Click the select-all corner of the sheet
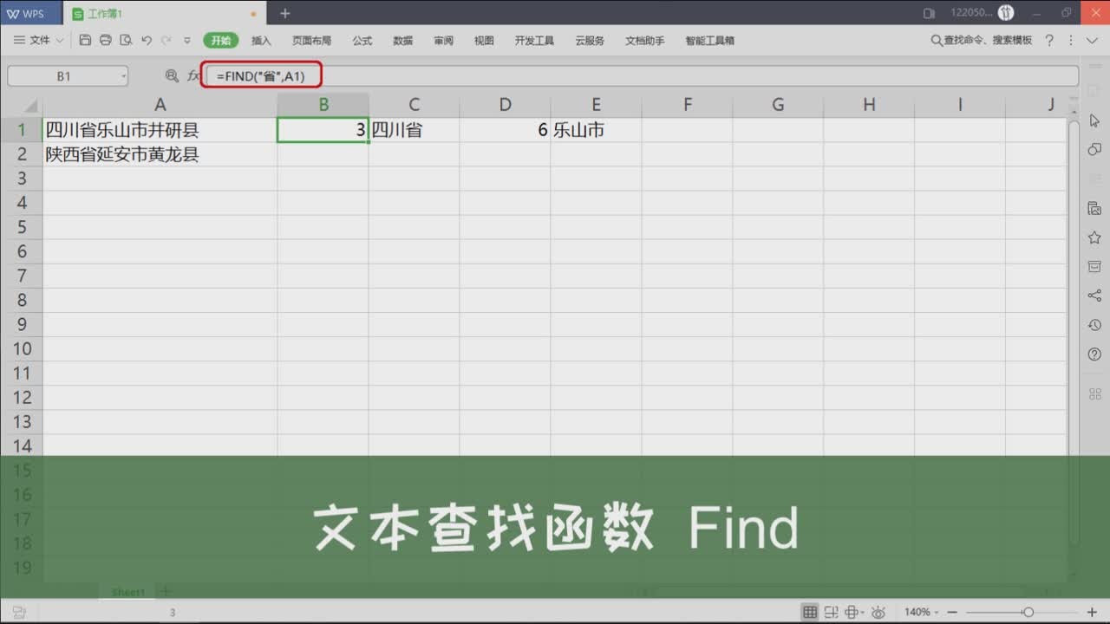 (22, 105)
